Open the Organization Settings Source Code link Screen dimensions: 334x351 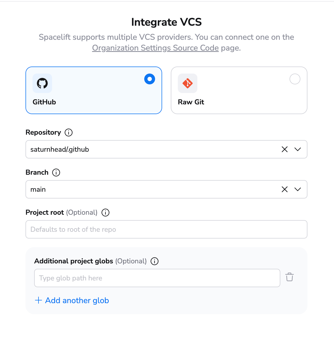tap(155, 48)
